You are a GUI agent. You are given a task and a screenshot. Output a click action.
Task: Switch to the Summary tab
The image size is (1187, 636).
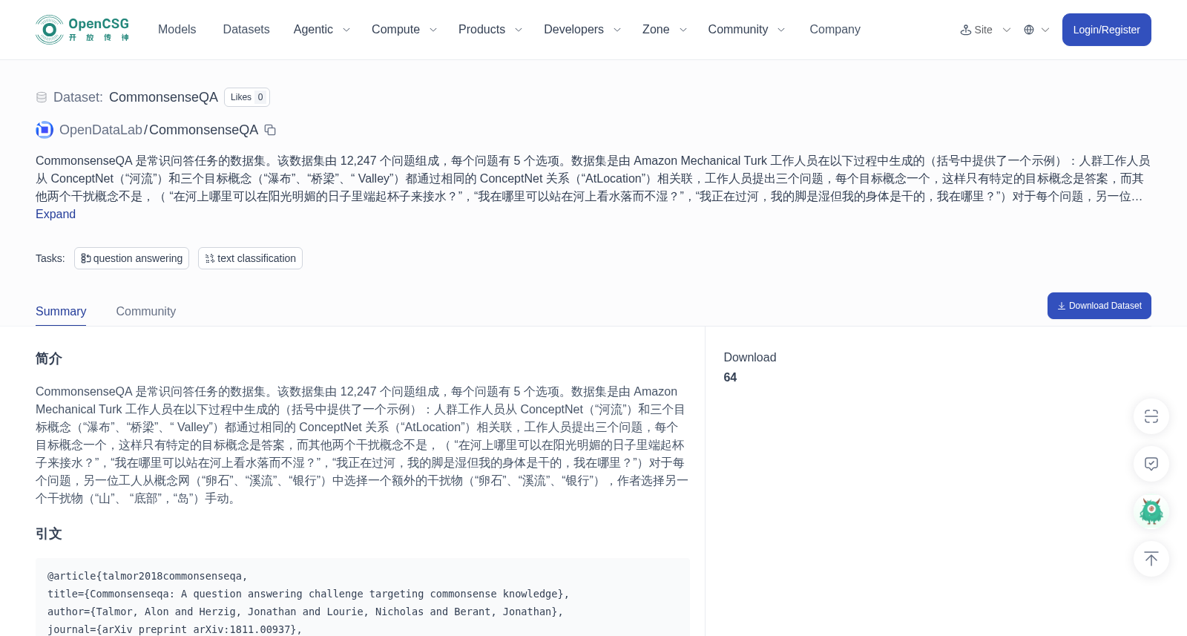pyautogui.click(x=61, y=312)
